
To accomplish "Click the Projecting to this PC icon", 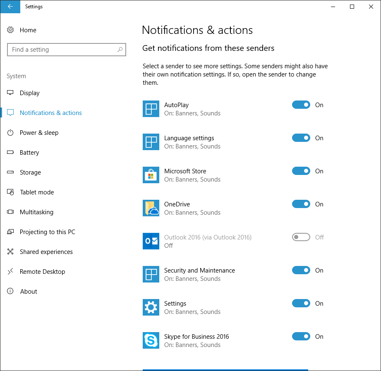I will pyautogui.click(x=10, y=232).
